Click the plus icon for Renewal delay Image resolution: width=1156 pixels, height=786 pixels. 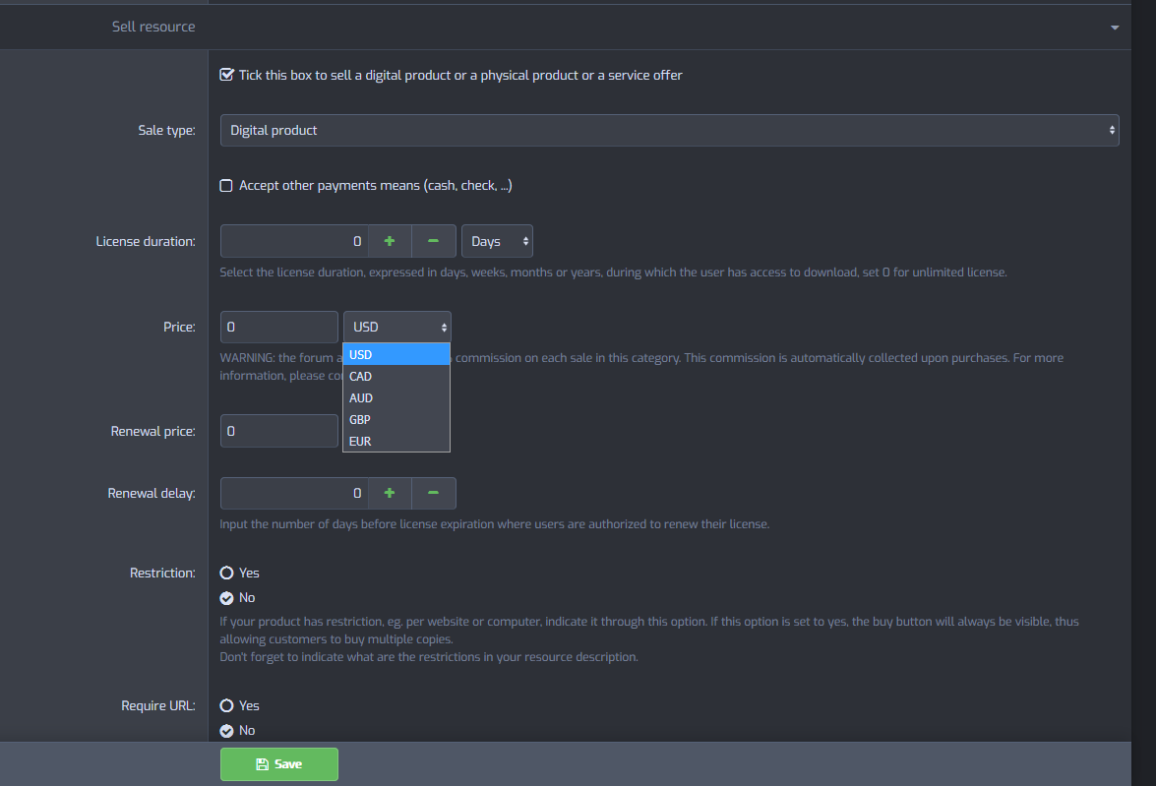click(x=390, y=493)
